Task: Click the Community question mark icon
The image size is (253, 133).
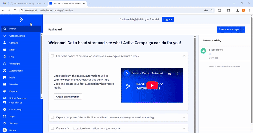Action: point(5,109)
